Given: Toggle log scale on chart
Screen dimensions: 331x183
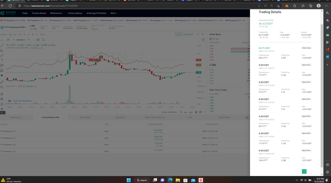Looking at the screenshot, I should point(185,112).
